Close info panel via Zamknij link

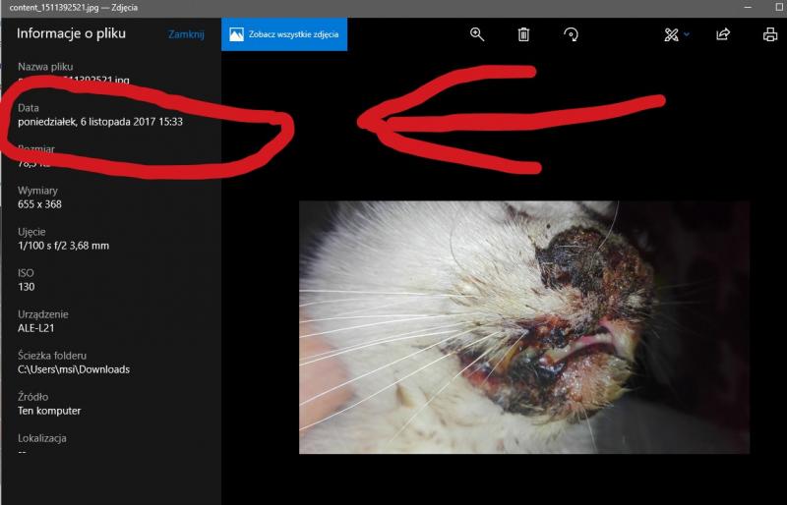(186, 34)
